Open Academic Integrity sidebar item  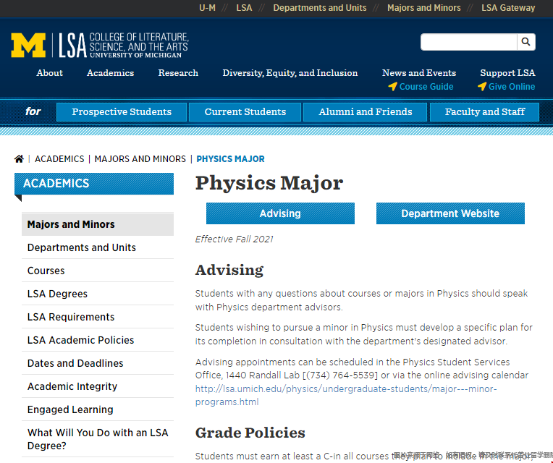pos(72,386)
